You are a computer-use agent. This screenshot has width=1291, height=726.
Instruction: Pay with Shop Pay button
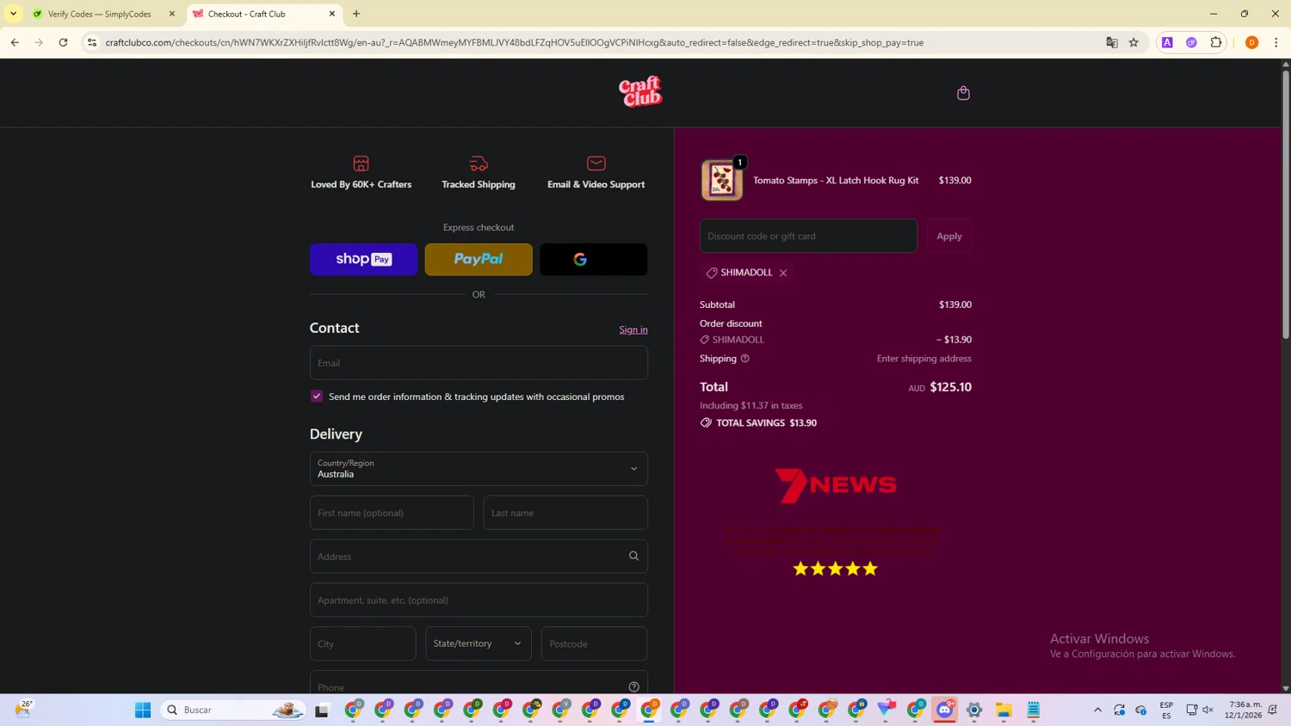pos(363,259)
